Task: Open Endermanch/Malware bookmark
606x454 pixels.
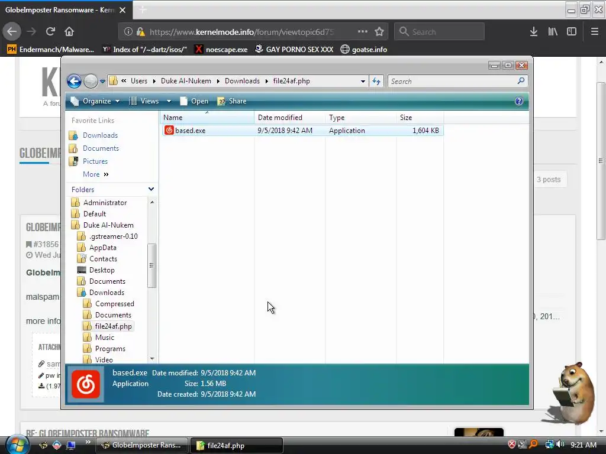Action: (51, 50)
